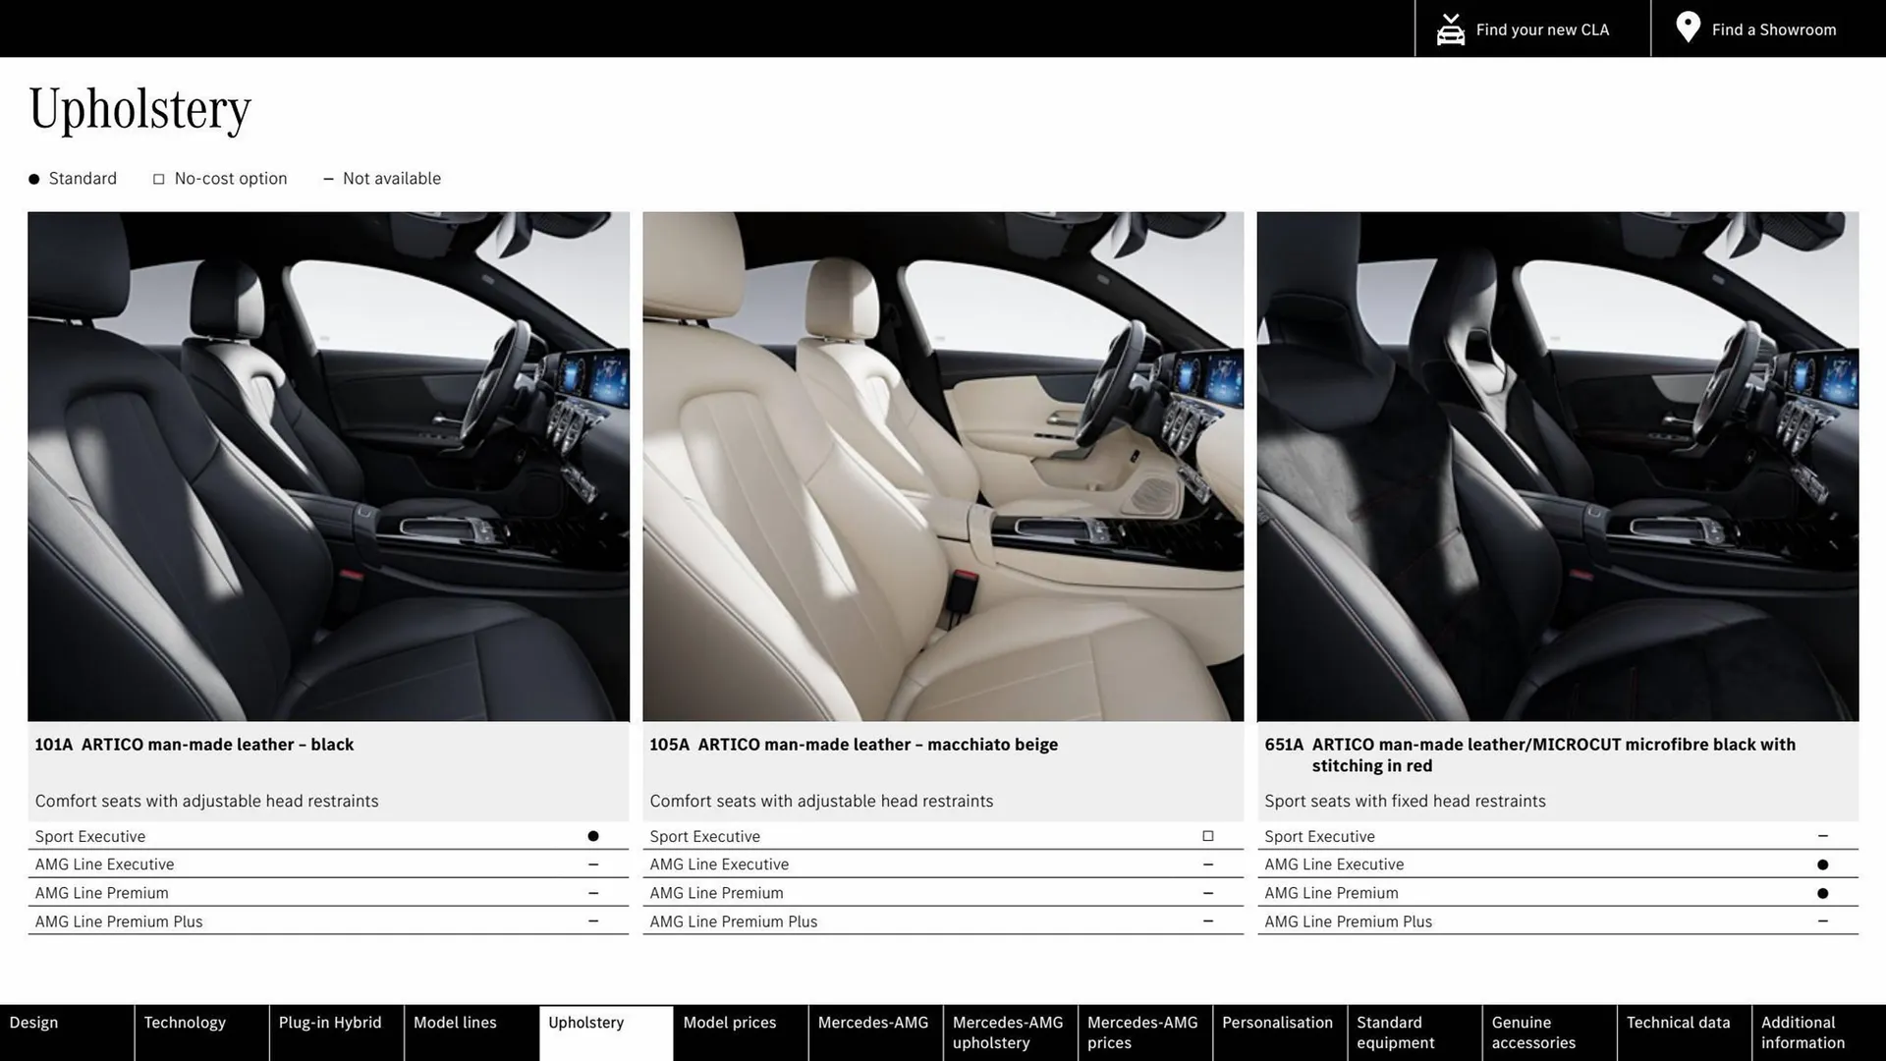Click the location pin icon for Find a Showroom

click(x=1687, y=27)
